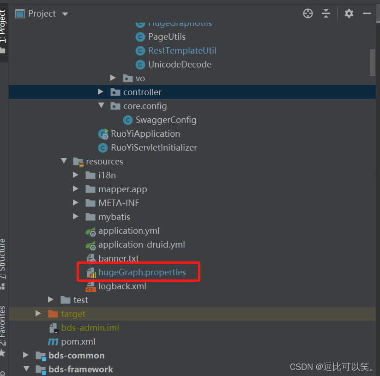Expand the bds-common module
Image resolution: width=380 pixels, height=376 pixels.
click(x=26, y=355)
